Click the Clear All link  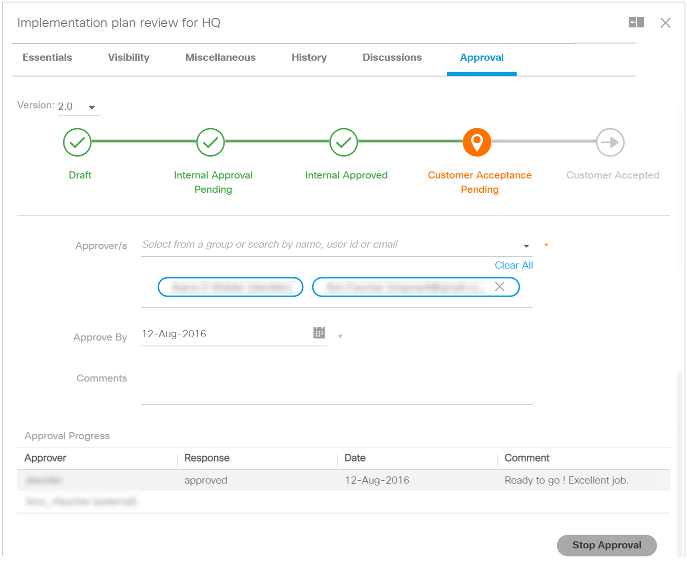click(514, 265)
